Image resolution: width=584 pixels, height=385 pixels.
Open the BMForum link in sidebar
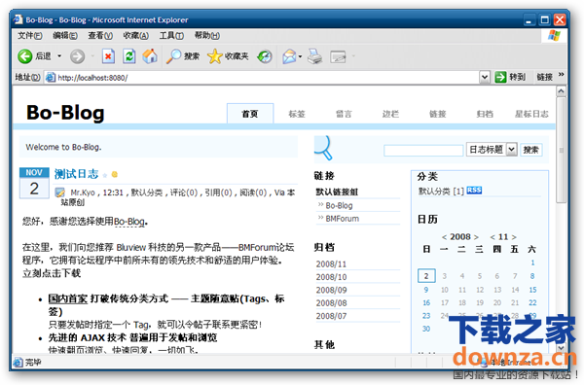(342, 219)
